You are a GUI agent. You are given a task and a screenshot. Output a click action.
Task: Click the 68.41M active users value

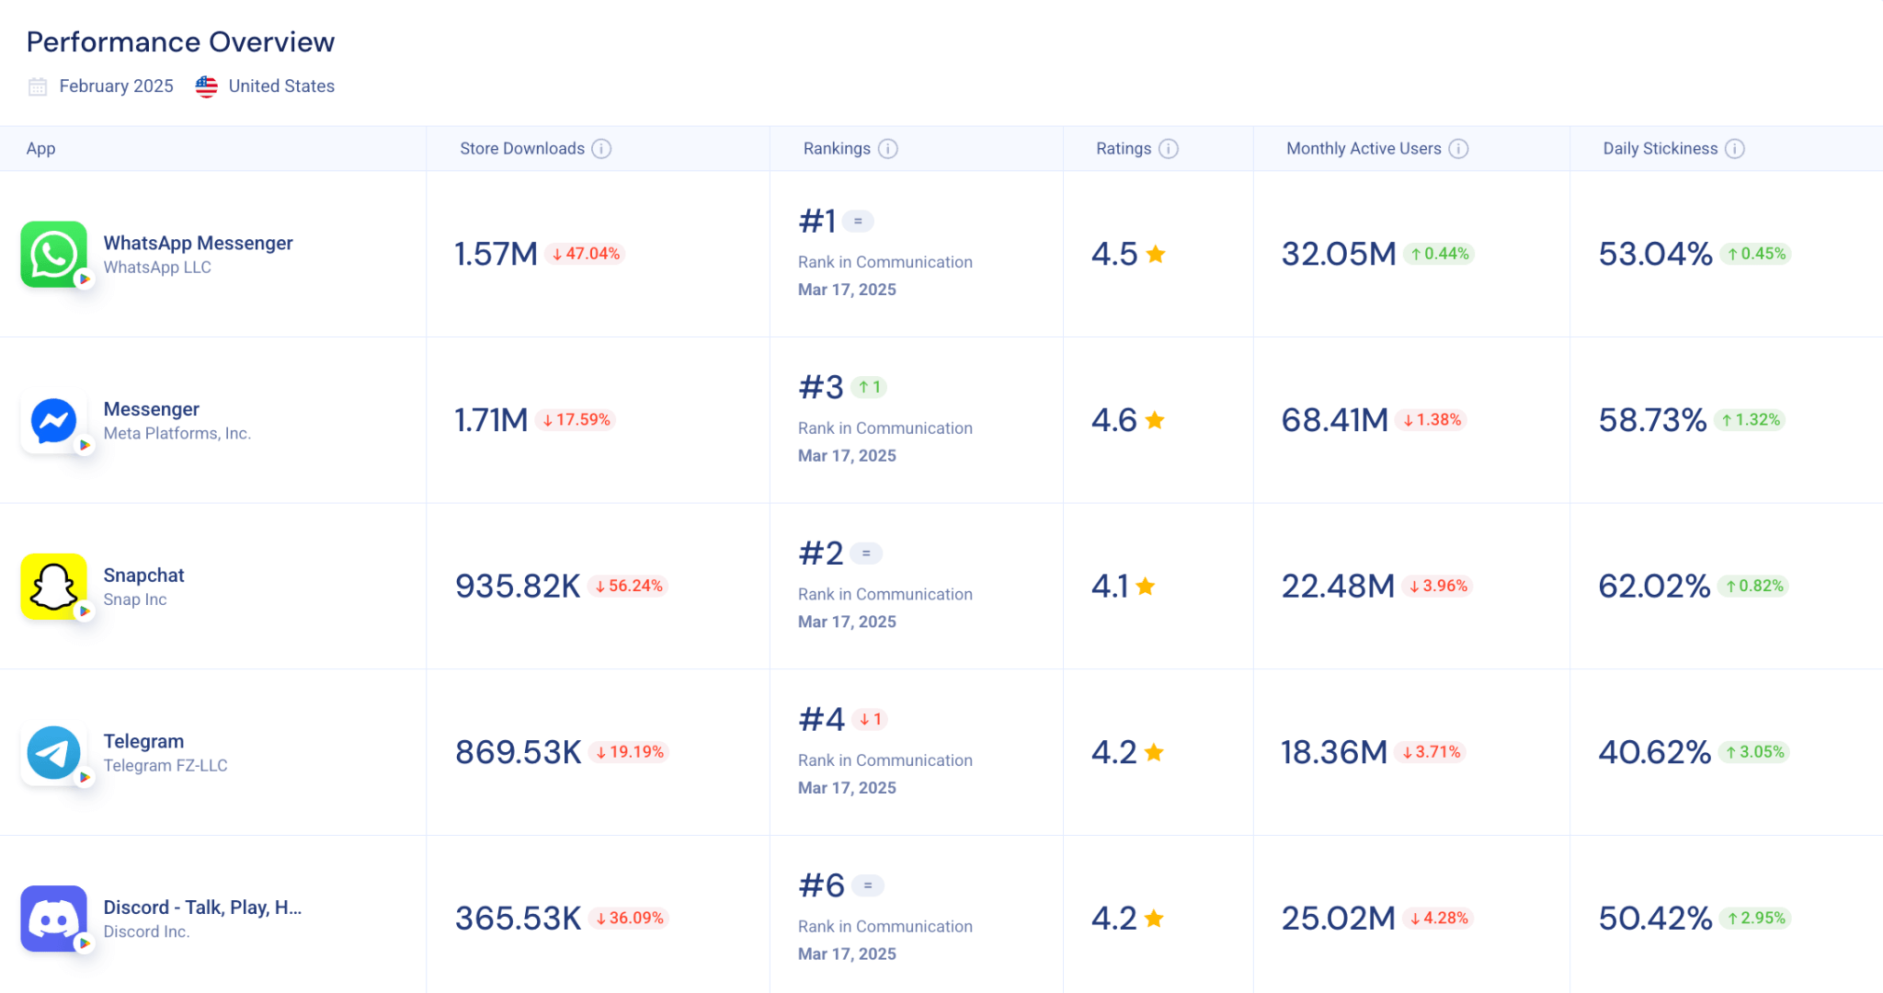(1335, 421)
